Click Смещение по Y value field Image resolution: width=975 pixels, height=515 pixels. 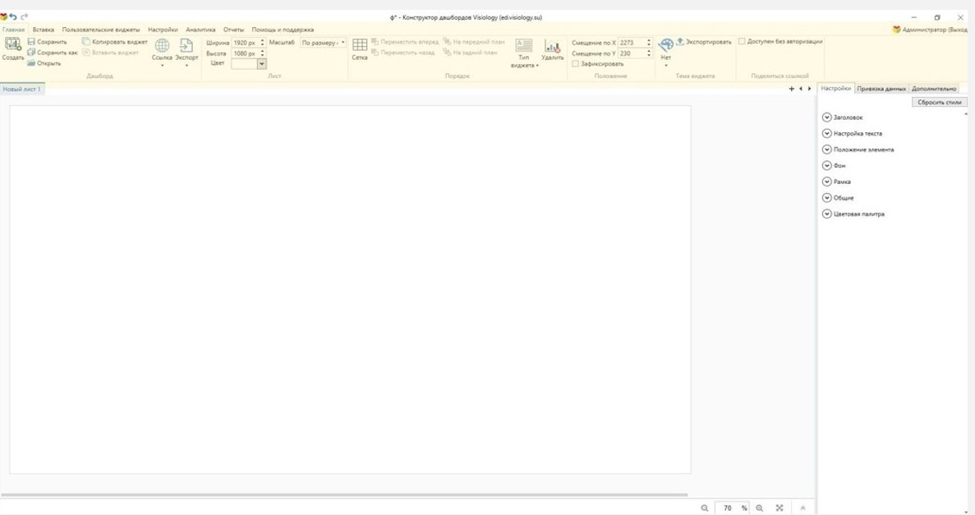pos(631,53)
